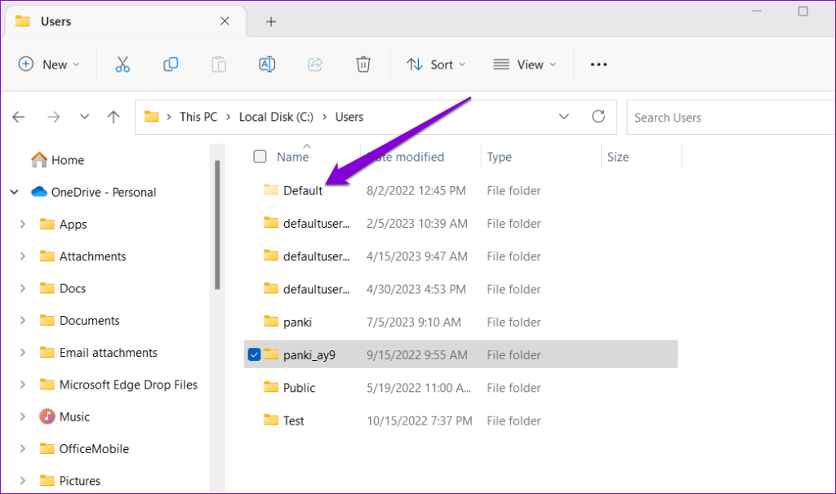Copy the selected item via toolbar copy icon

(171, 64)
